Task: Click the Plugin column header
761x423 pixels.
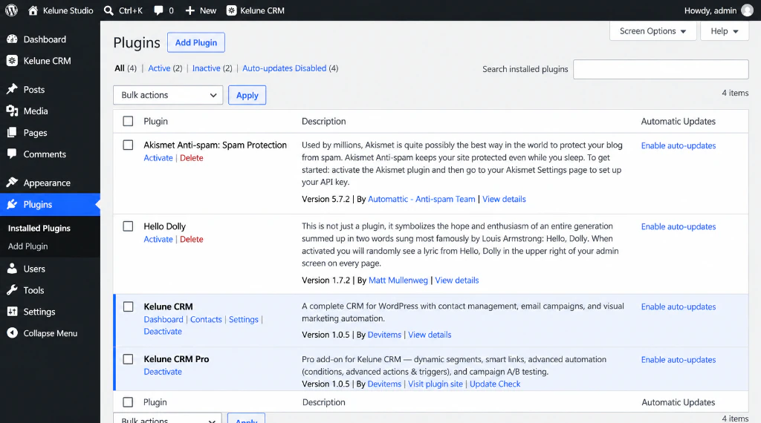Action: click(x=155, y=121)
